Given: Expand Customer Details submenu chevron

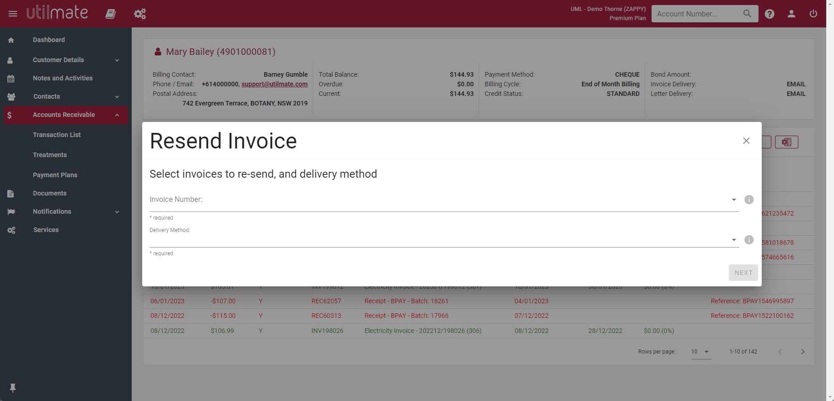Looking at the screenshot, I should 117,60.
